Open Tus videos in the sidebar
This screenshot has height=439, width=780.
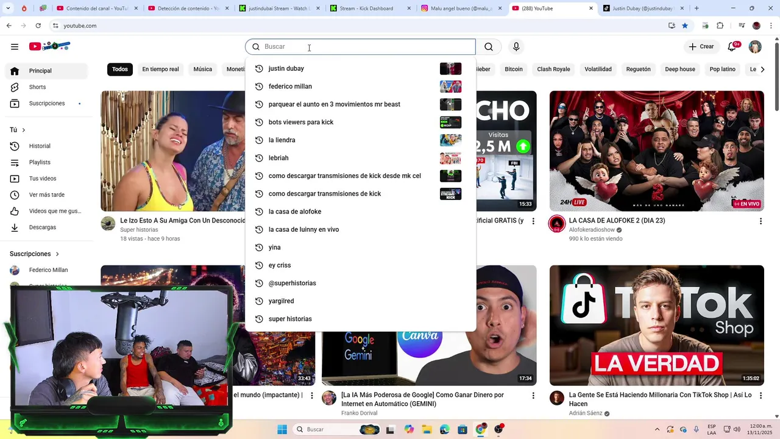(46, 179)
